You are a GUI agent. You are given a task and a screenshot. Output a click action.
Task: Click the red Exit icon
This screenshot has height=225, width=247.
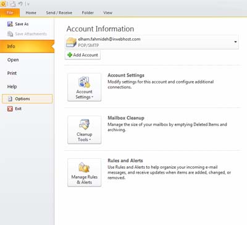(x=10, y=109)
